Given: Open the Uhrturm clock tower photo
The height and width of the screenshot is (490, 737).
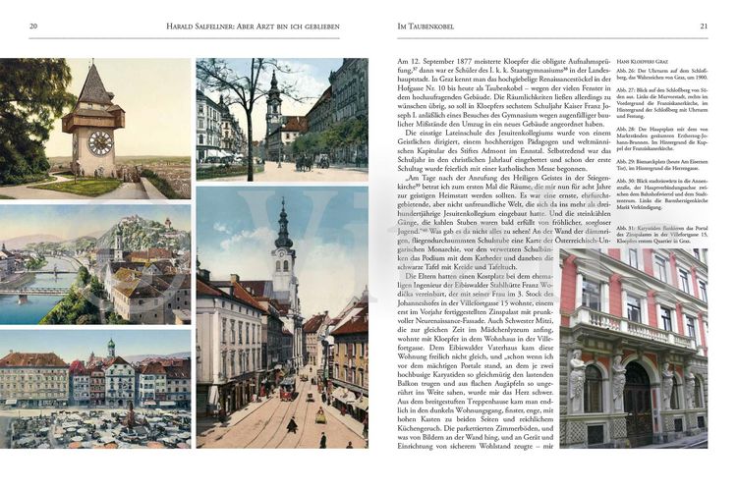Looking at the screenshot, I should [x=95, y=129].
